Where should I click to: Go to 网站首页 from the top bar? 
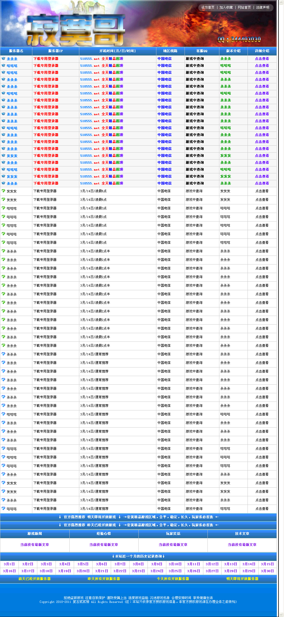click(244, 7)
